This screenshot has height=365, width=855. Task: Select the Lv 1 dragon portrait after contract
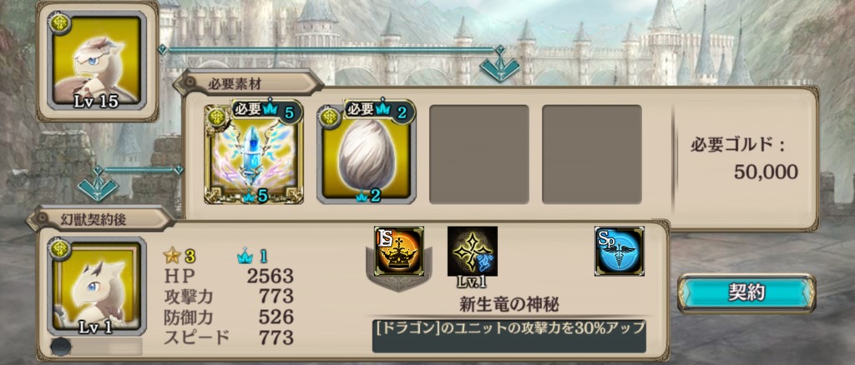tap(97, 286)
